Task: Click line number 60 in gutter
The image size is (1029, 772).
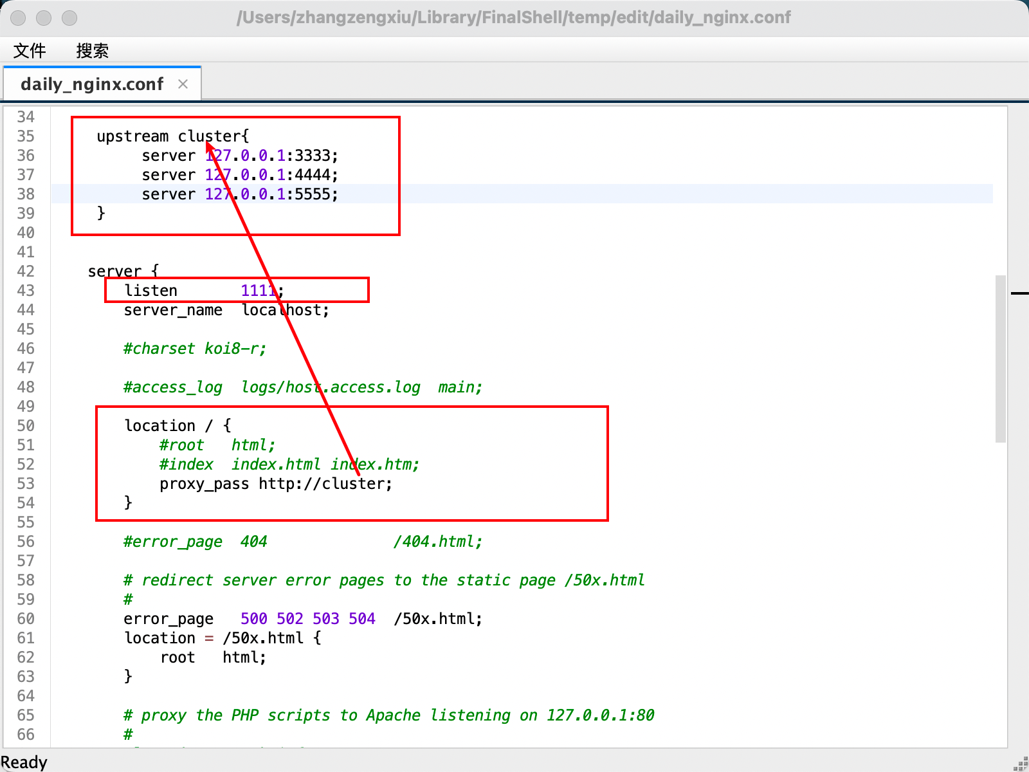Action: tap(26, 618)
